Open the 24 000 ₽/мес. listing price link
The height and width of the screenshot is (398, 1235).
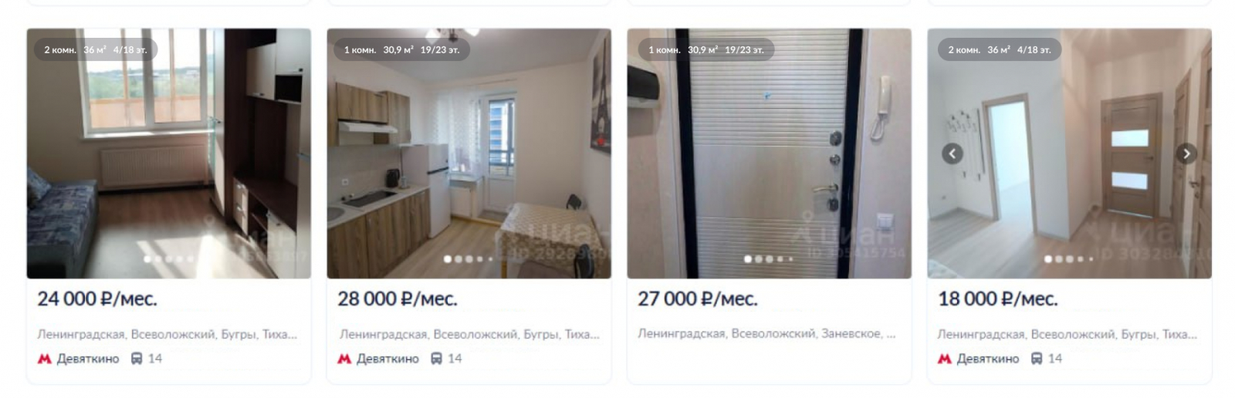97,299
